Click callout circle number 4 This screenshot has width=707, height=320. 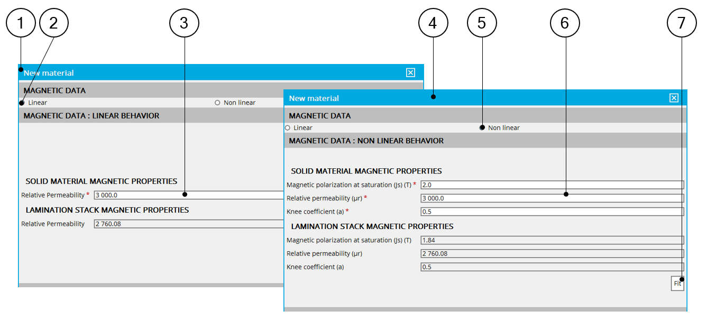(x=433, y=23)
